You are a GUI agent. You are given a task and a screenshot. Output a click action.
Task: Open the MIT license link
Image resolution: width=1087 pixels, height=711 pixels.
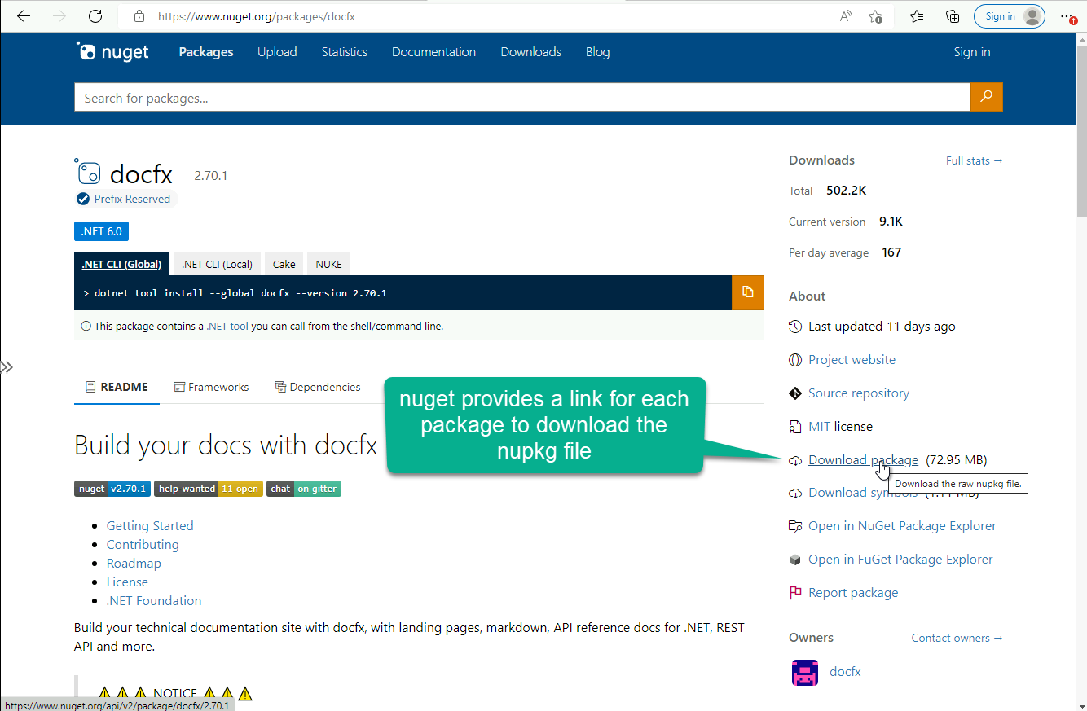pyautogui.click(x=819, y=427)
